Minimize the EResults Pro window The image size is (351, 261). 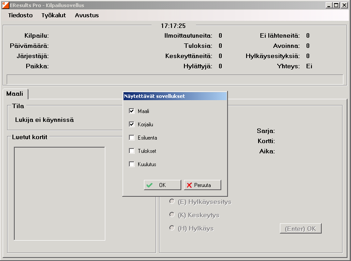point(329,5)
